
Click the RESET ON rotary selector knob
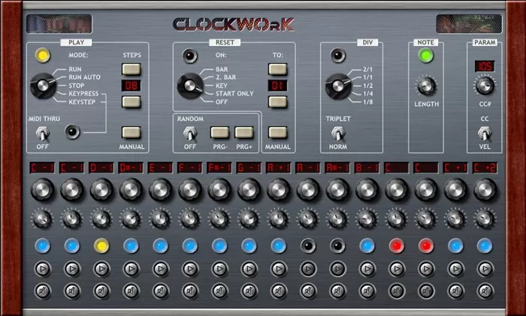point(190,86)
